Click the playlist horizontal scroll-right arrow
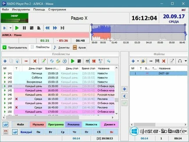This screenshot has width=189, height=142. click(x=113, y=117)
